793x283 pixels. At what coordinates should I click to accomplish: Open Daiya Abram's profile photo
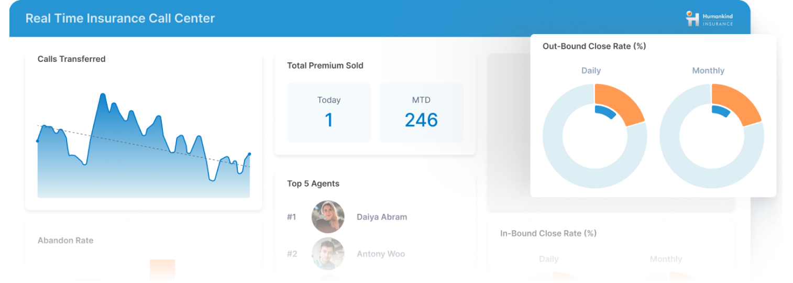328,217
